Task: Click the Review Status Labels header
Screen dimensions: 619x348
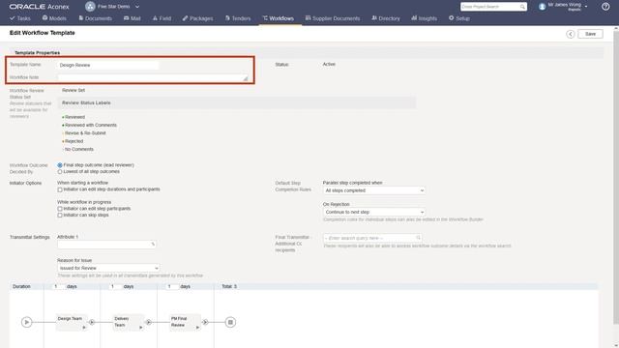Action: [86, 103]
